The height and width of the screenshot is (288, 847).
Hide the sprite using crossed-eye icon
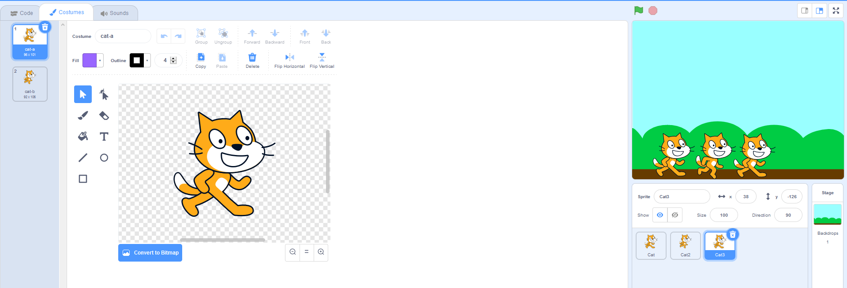675,215
